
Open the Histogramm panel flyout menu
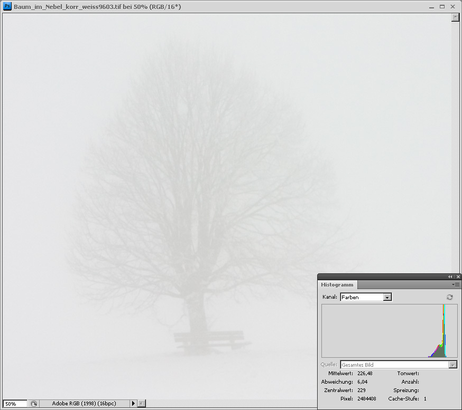coord(456,285)
